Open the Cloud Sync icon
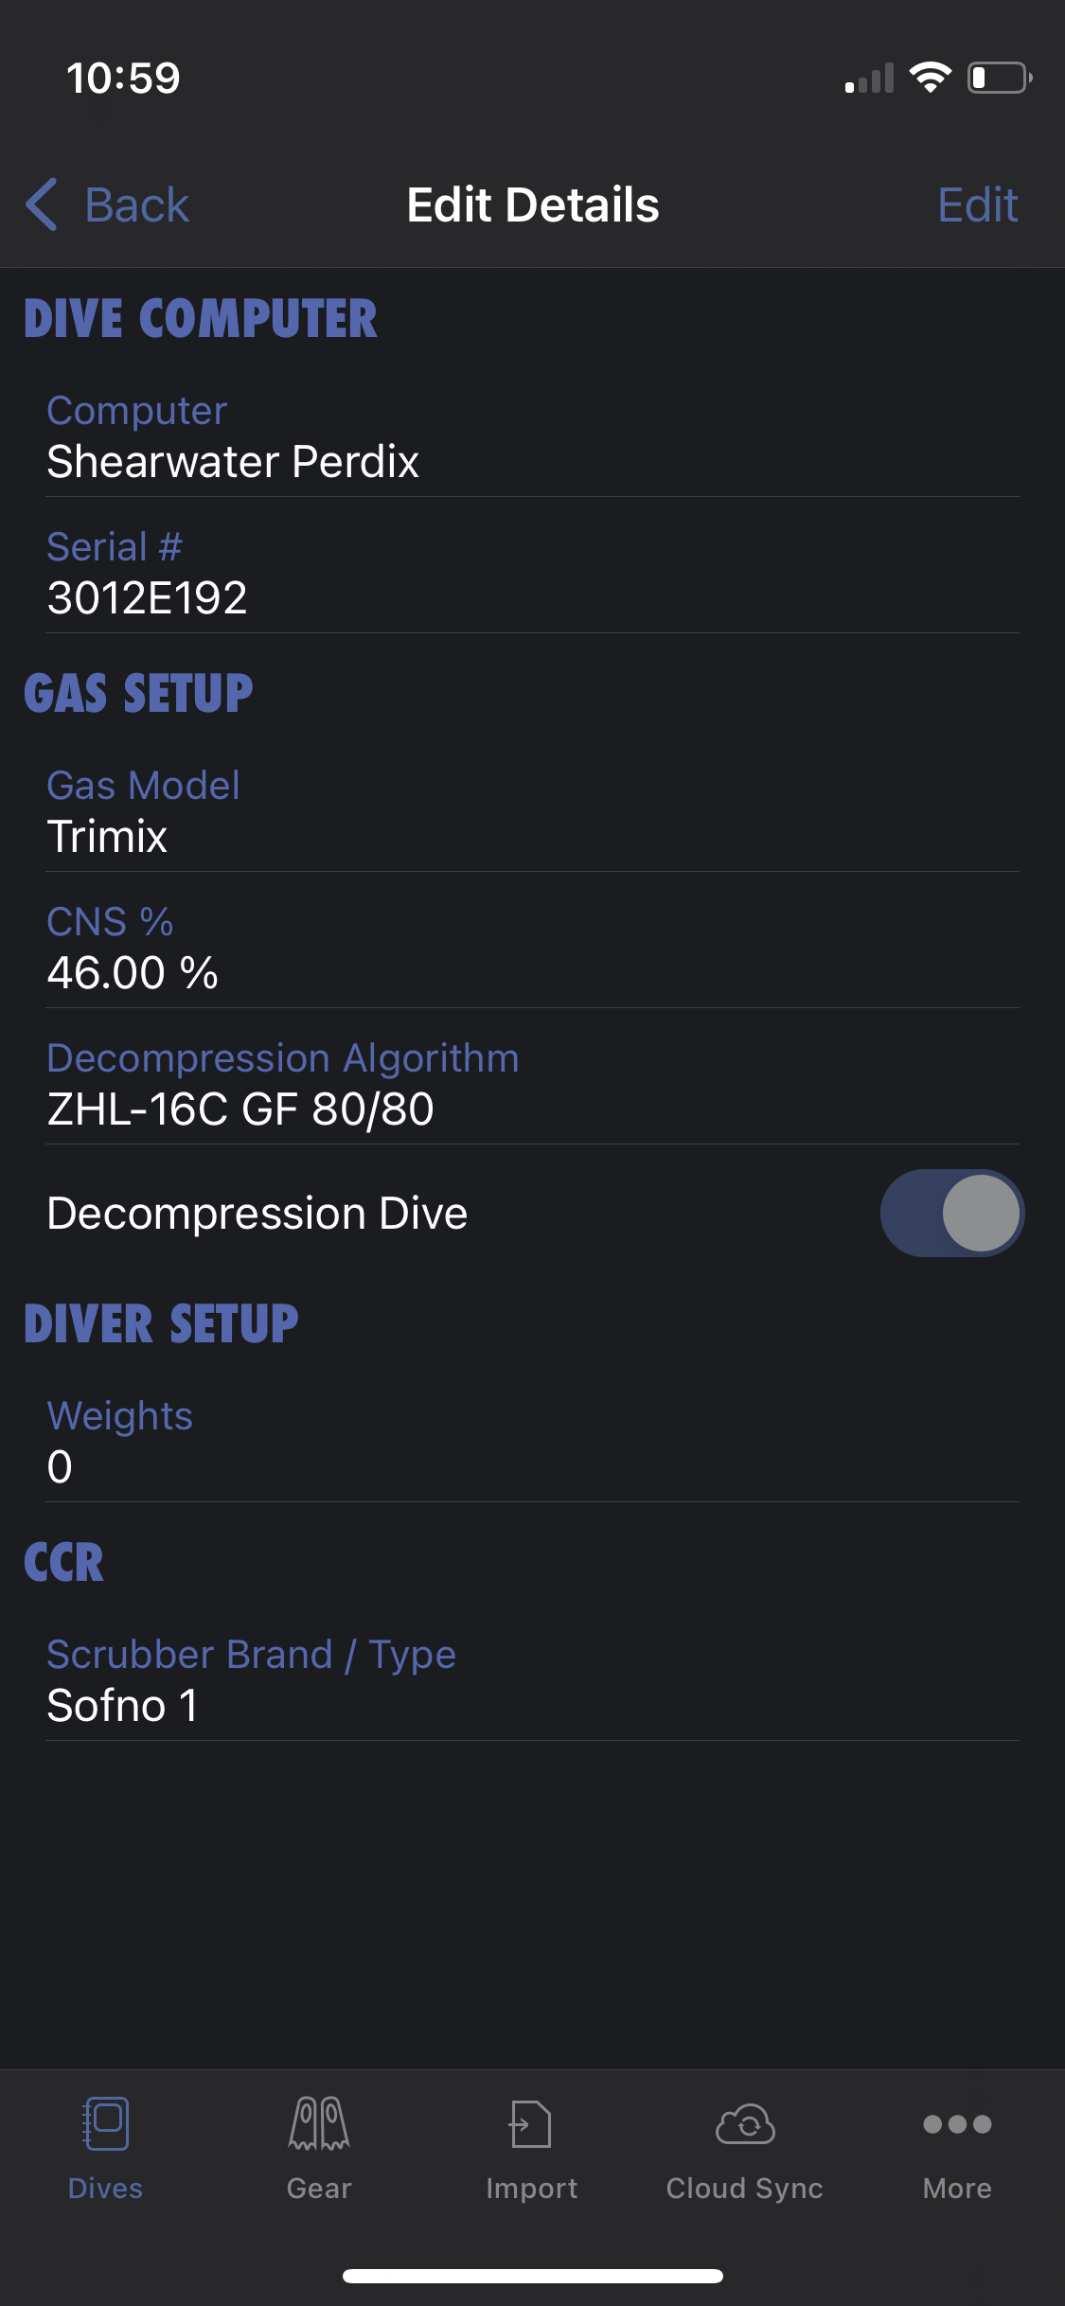This screenshot has height=2306, width=1065. 745,2124
